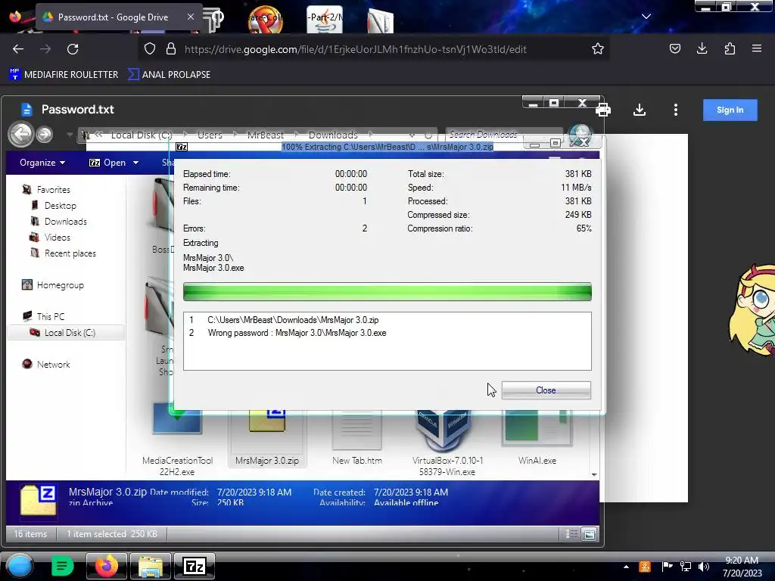Screen dimensions: 775x581
Task: Select the VirtualBox-7.0.10 installer file
Action: [x=447, y=442]
